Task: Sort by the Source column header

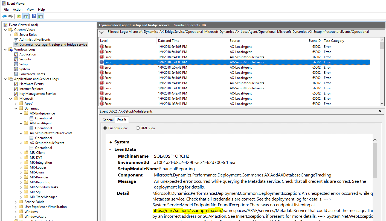Action: coord(251,41)
